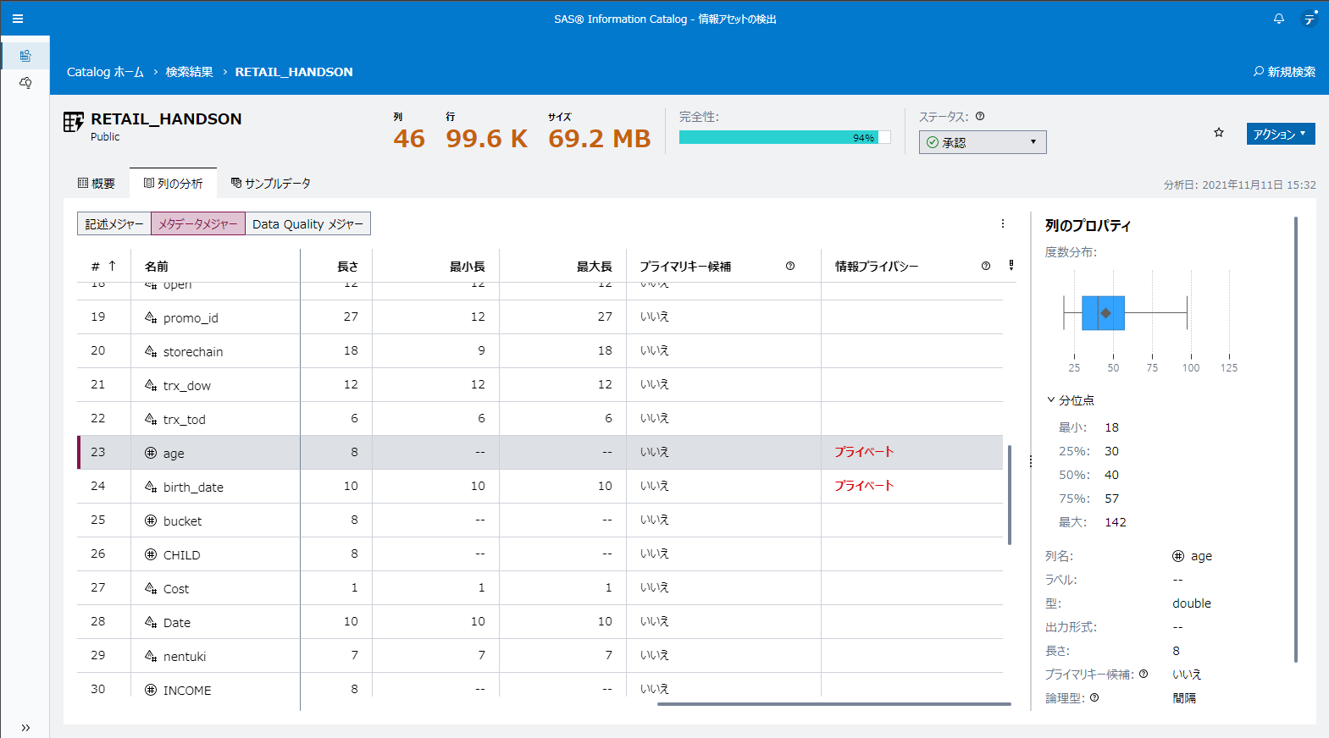The image size is (1329, 738).
Task: Click the properties プライマリキー候補 help icon
Action: (1143, 674)
